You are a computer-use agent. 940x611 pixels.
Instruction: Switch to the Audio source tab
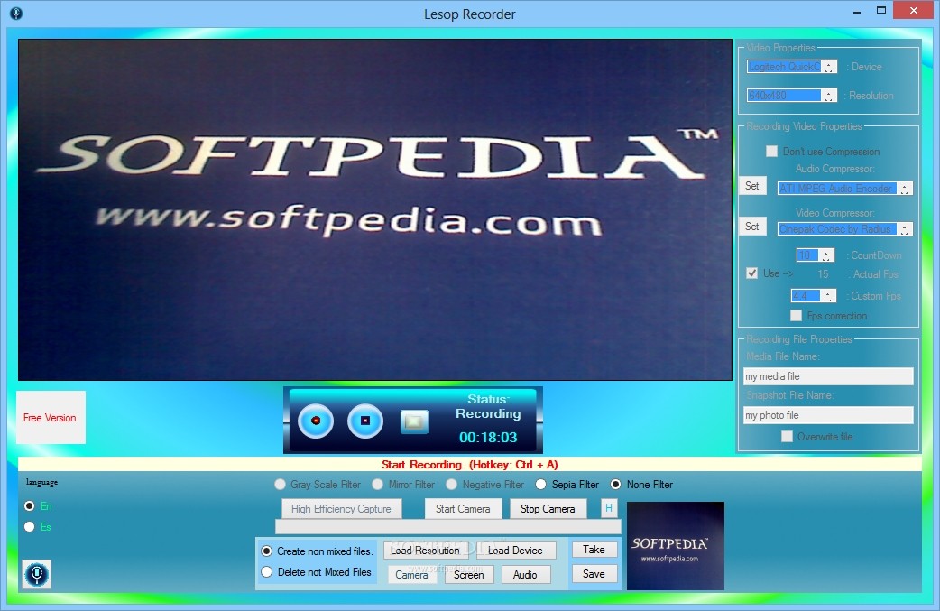click(x=525, y=574)
